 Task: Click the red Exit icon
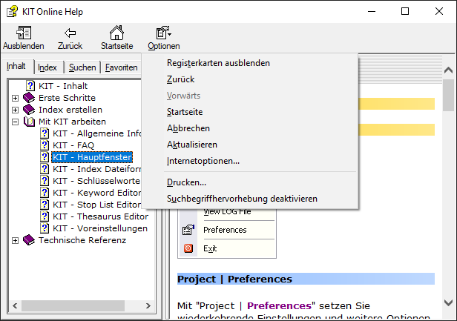point(188,248)
